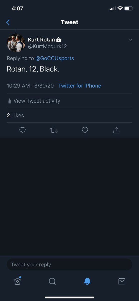Image resolution: width=139 pixels, height=301 pixels.
Task: Open the share tweet icon
Action: click(x=116, y=130)
